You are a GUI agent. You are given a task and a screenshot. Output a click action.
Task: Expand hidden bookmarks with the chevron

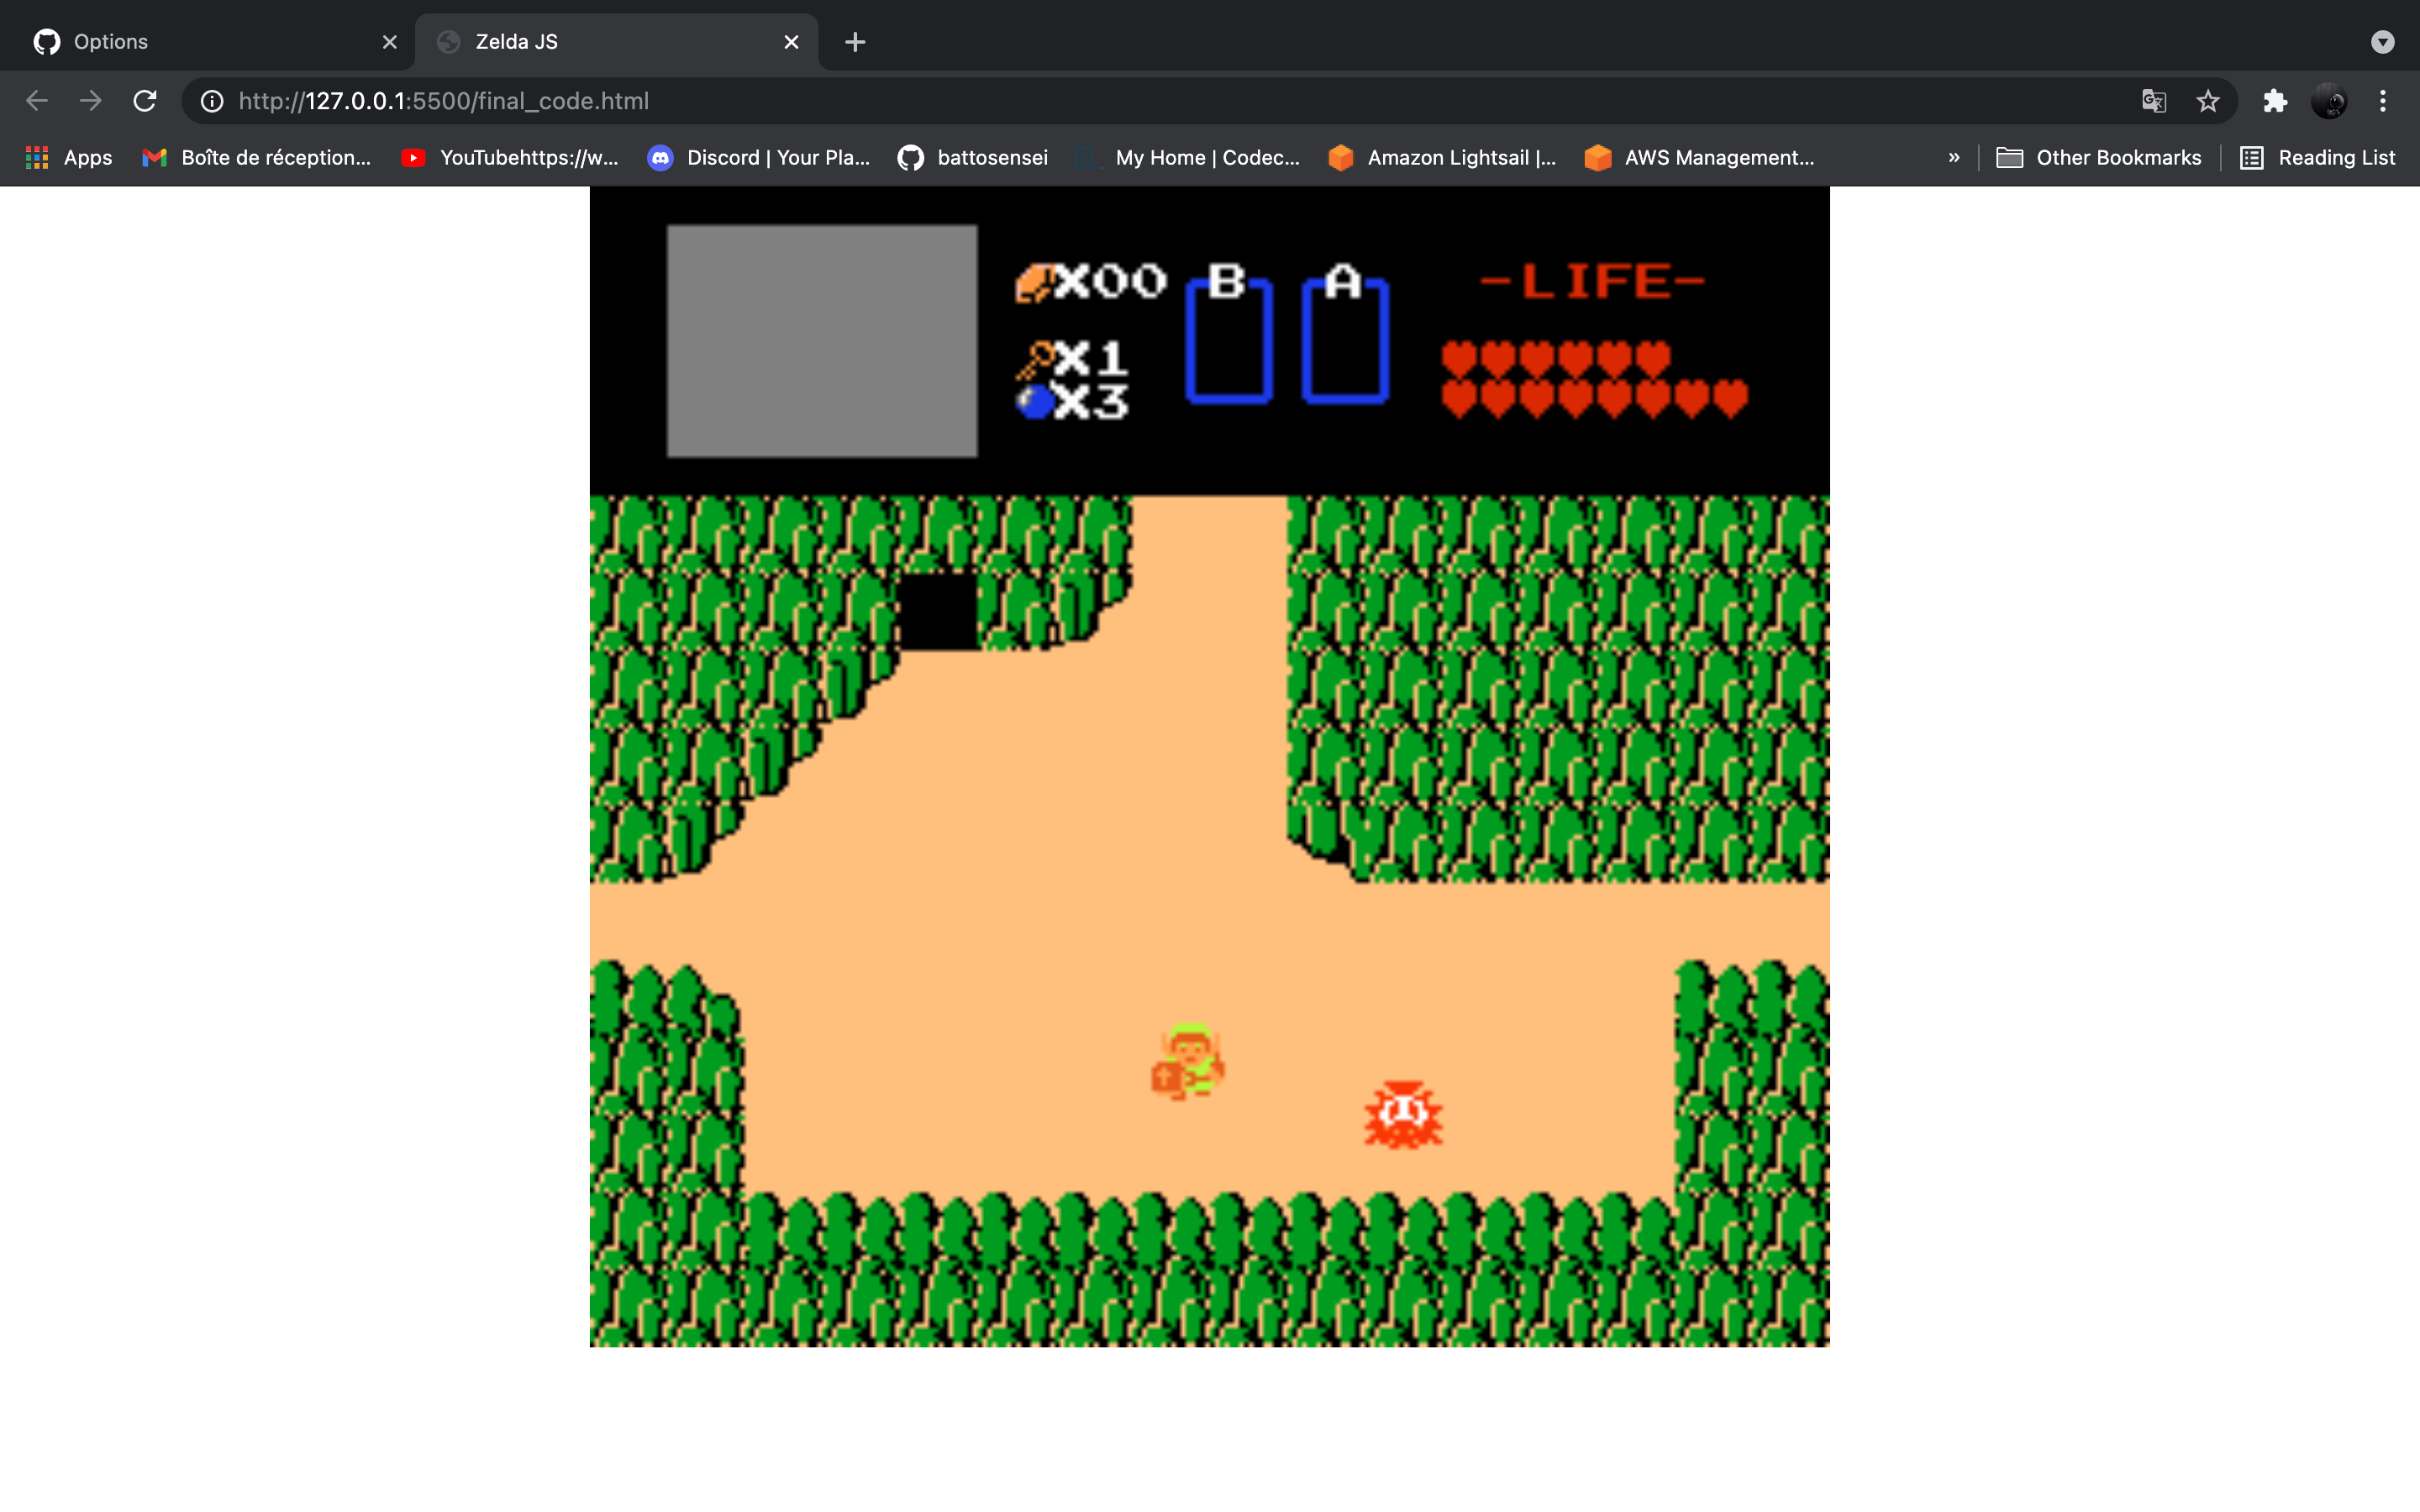[x=1952, y=157]
